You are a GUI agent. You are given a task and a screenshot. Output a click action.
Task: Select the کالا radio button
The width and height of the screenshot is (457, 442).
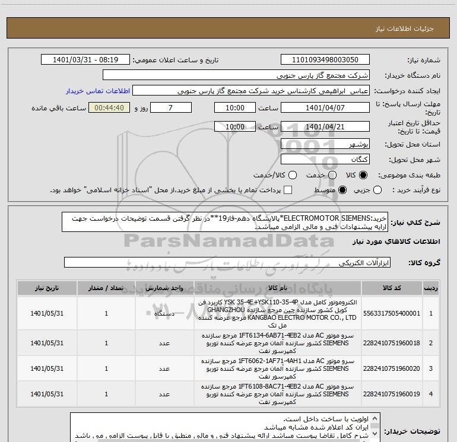pos(363,175)
